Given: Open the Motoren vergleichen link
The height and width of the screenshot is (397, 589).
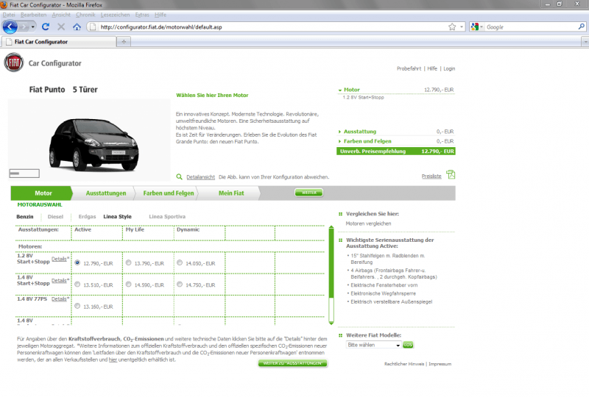Looking at the screenshot, I should click(x=369, y=223).
